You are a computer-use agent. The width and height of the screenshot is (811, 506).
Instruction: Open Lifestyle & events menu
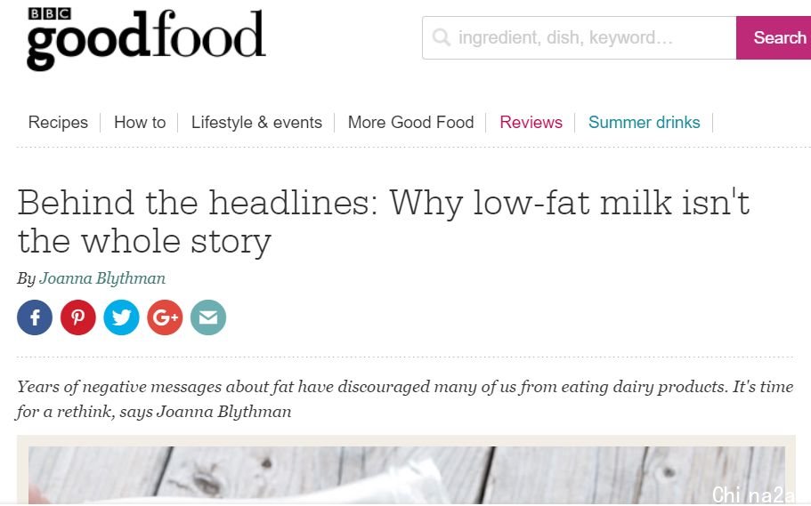coord(256,123)
